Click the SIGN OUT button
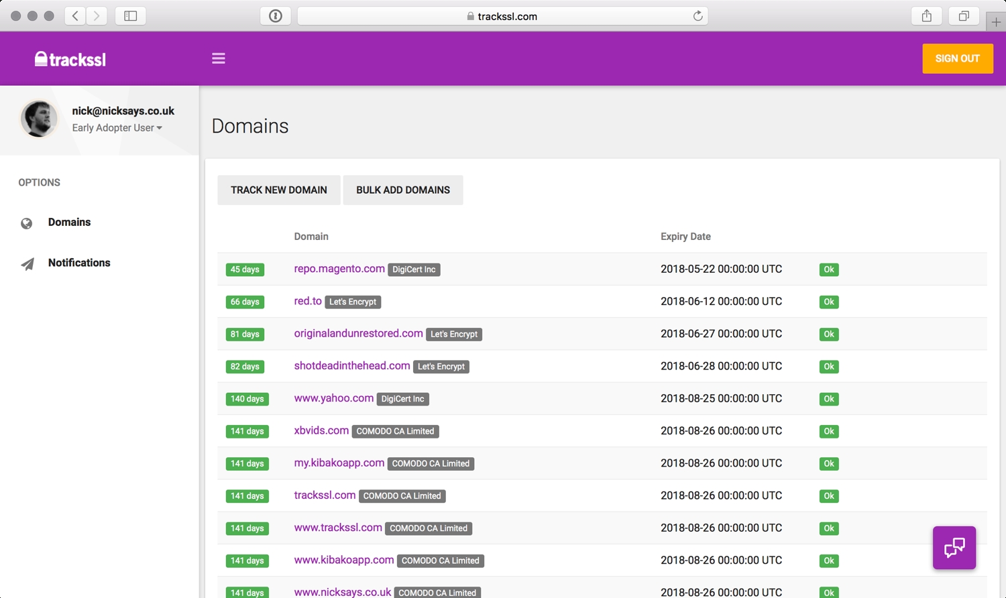The image size is (1006, 598). 958,58
